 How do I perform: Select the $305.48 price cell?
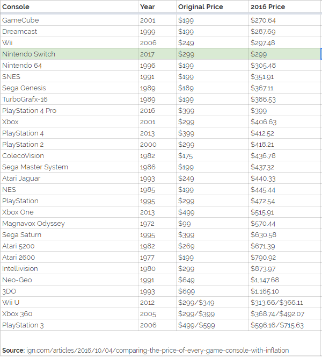point(284,66)
